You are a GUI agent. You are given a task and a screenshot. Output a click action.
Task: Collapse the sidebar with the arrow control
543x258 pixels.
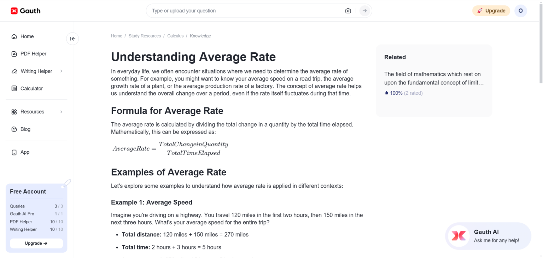[72, 39]
